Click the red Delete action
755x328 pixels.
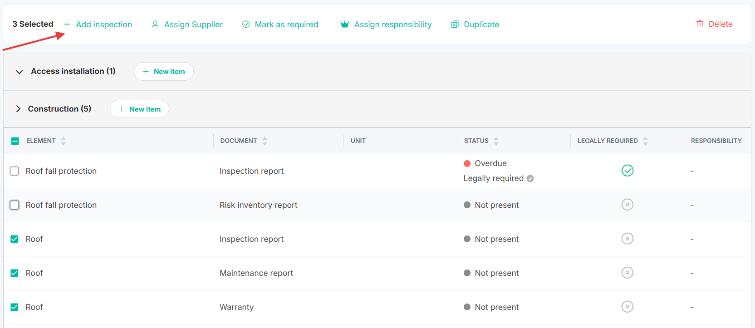point(714,24)
